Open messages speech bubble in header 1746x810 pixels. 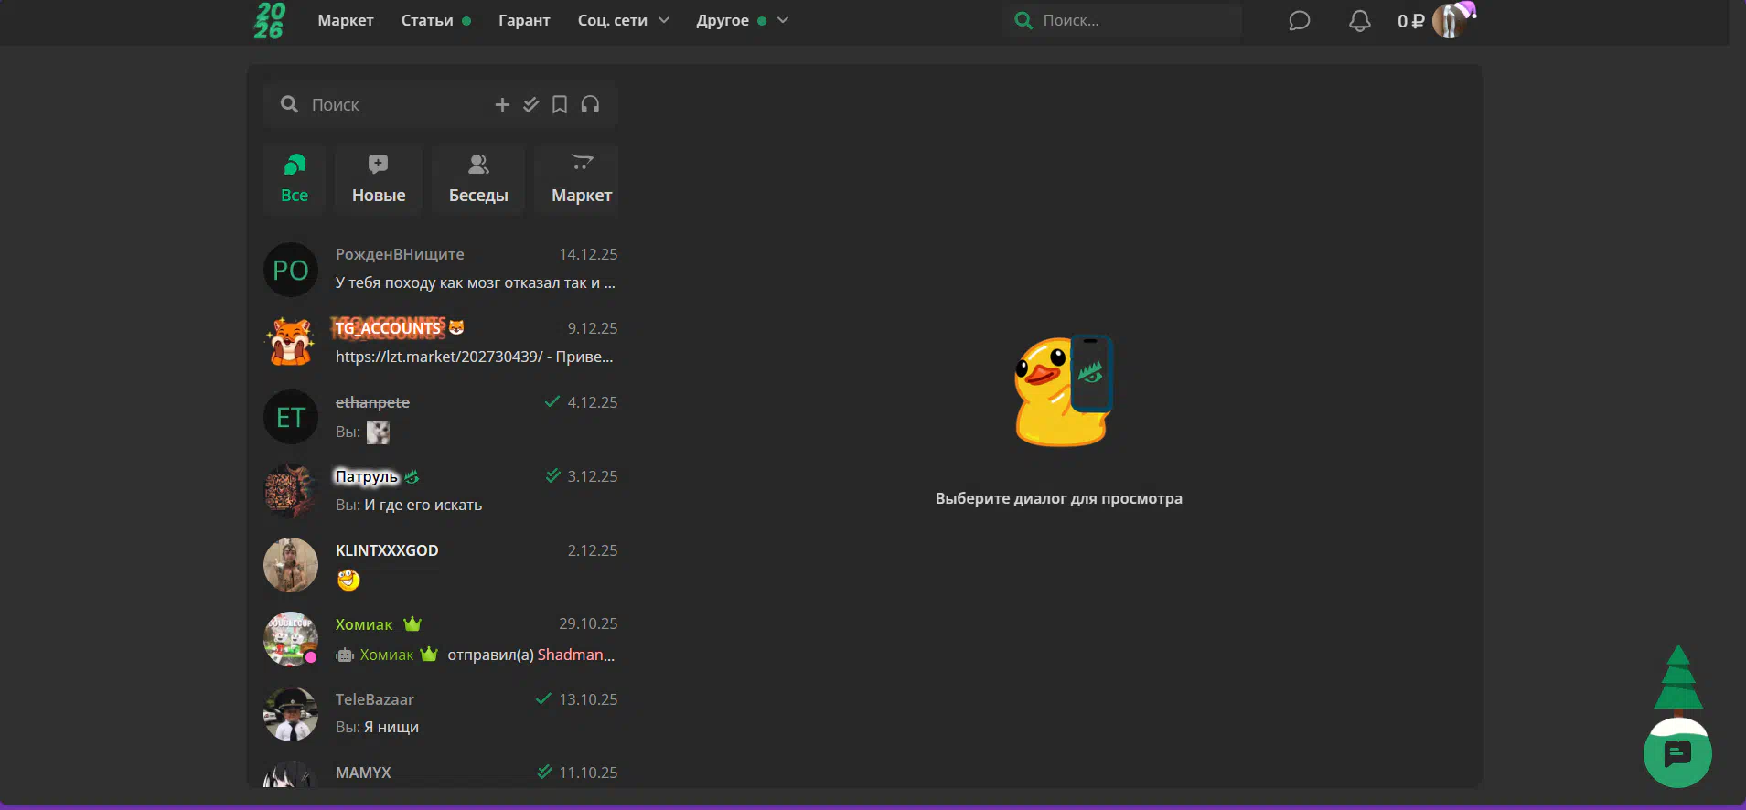tap(1299, 21)
